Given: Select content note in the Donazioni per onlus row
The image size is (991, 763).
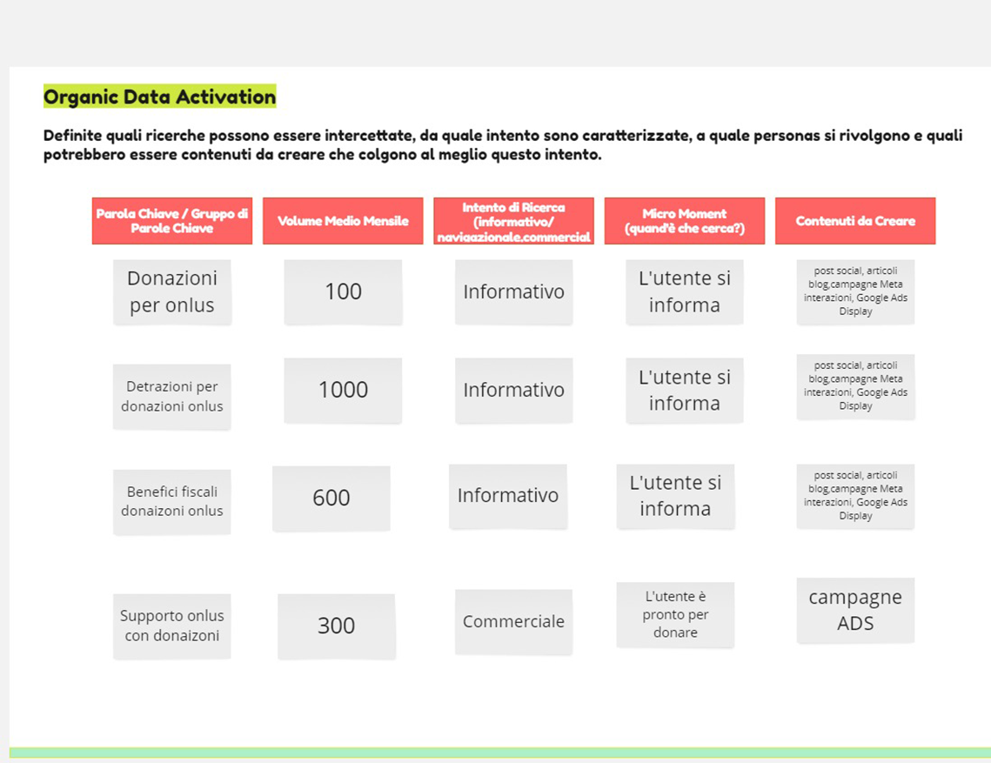Looking at the screenshot, I should pyautogui.click(x=856, y=291).
